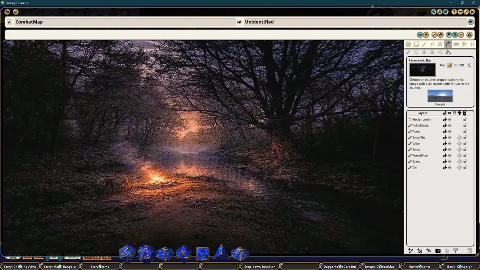Click the target icon beside the camera
Screen dimensions: 480x270
(426, 35)
